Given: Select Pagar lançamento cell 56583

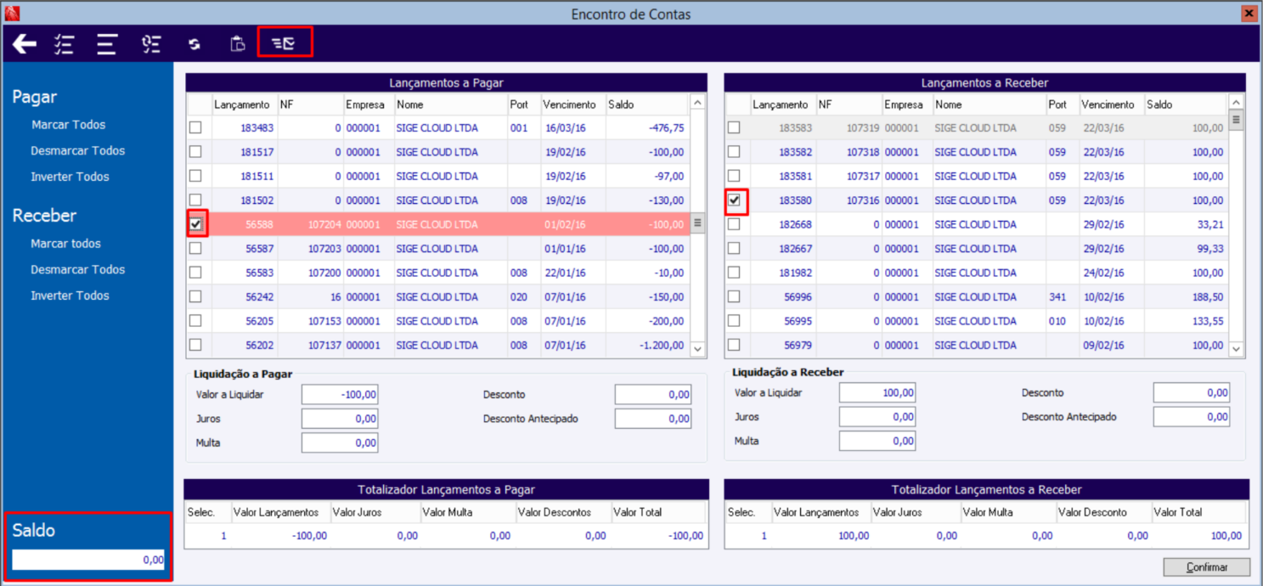Looking at the screenshot, I should coord(244,273).
